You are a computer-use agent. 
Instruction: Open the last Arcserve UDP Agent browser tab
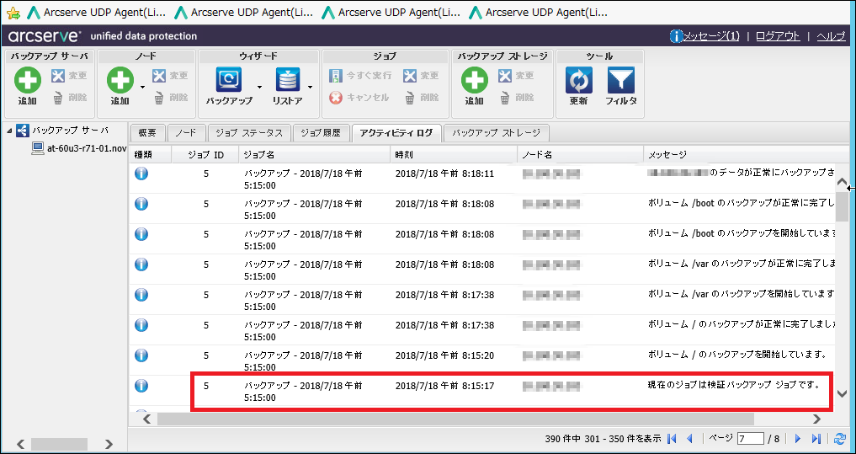[538, 12]
